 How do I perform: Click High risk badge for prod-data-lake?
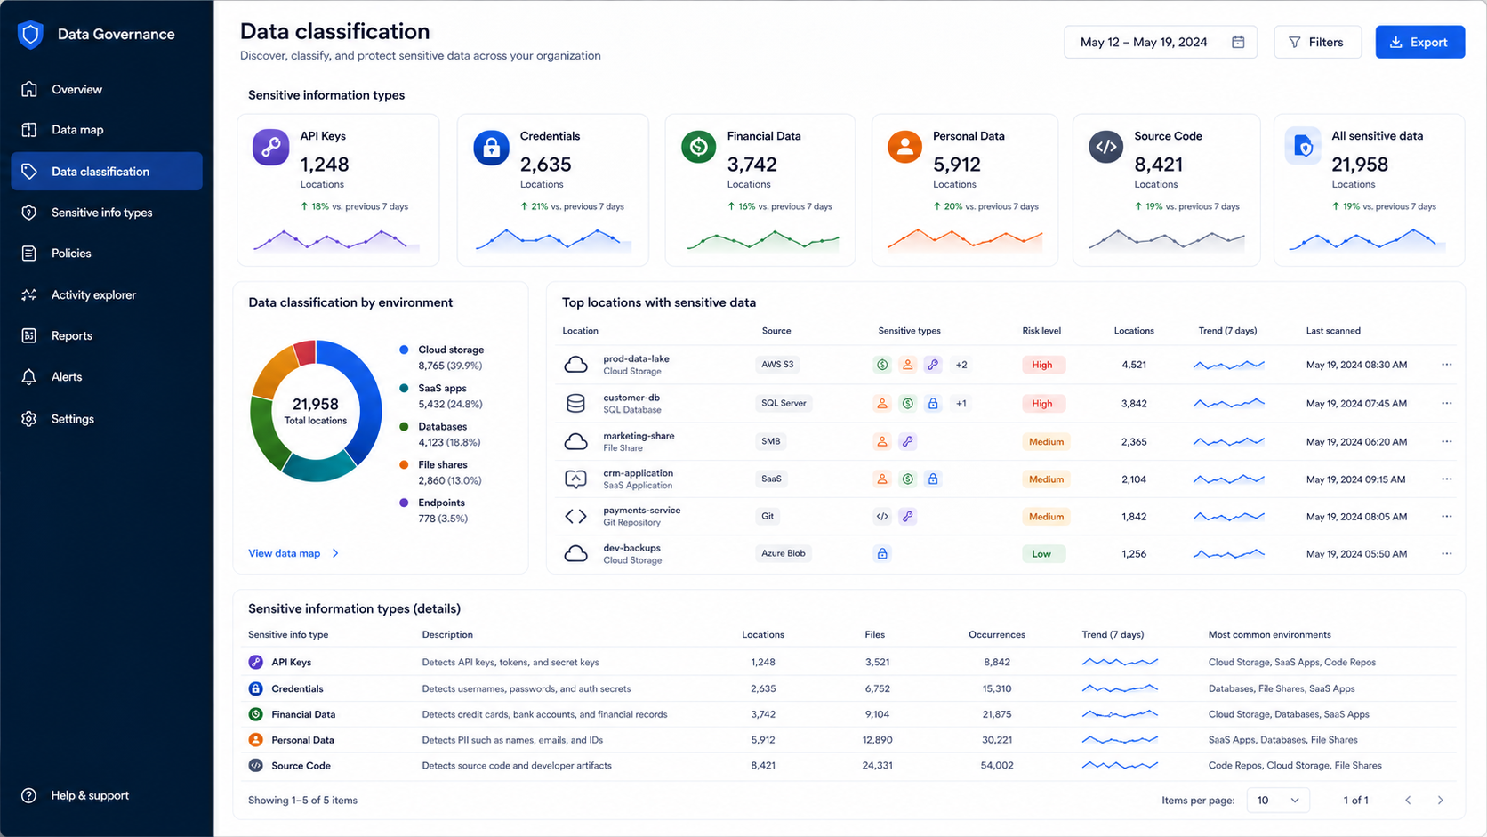1042,365
